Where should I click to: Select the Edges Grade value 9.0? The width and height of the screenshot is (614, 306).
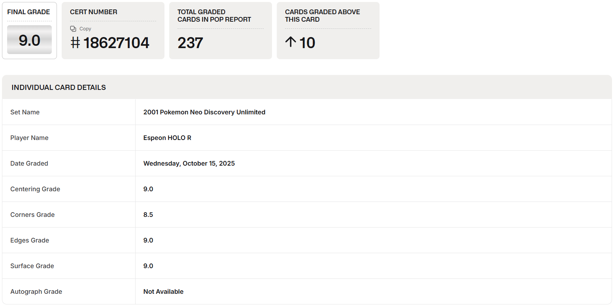tap(148, 241)
